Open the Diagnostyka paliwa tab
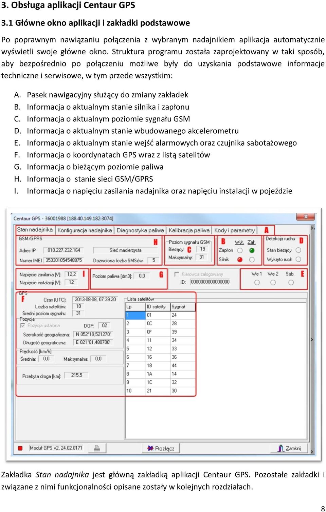This screenshot has height=512, width=326. click(x=140, y=230)
